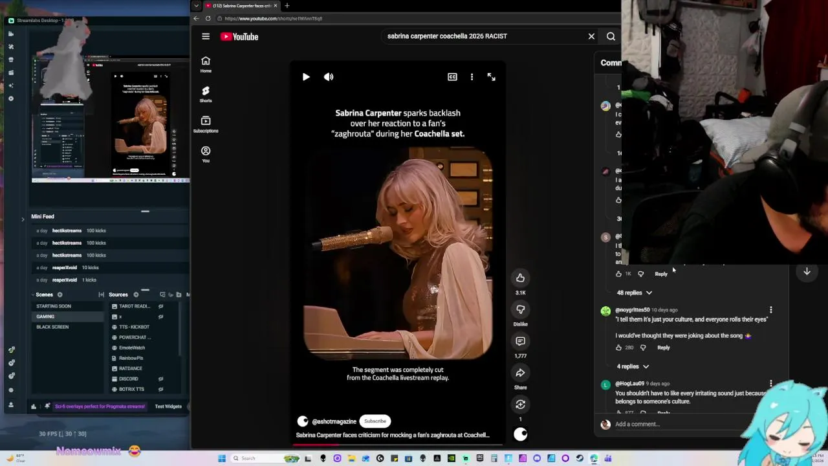Clear the YouTube search box text
The height and width of the screenshot is (466, 828).
tap(591, 36)
